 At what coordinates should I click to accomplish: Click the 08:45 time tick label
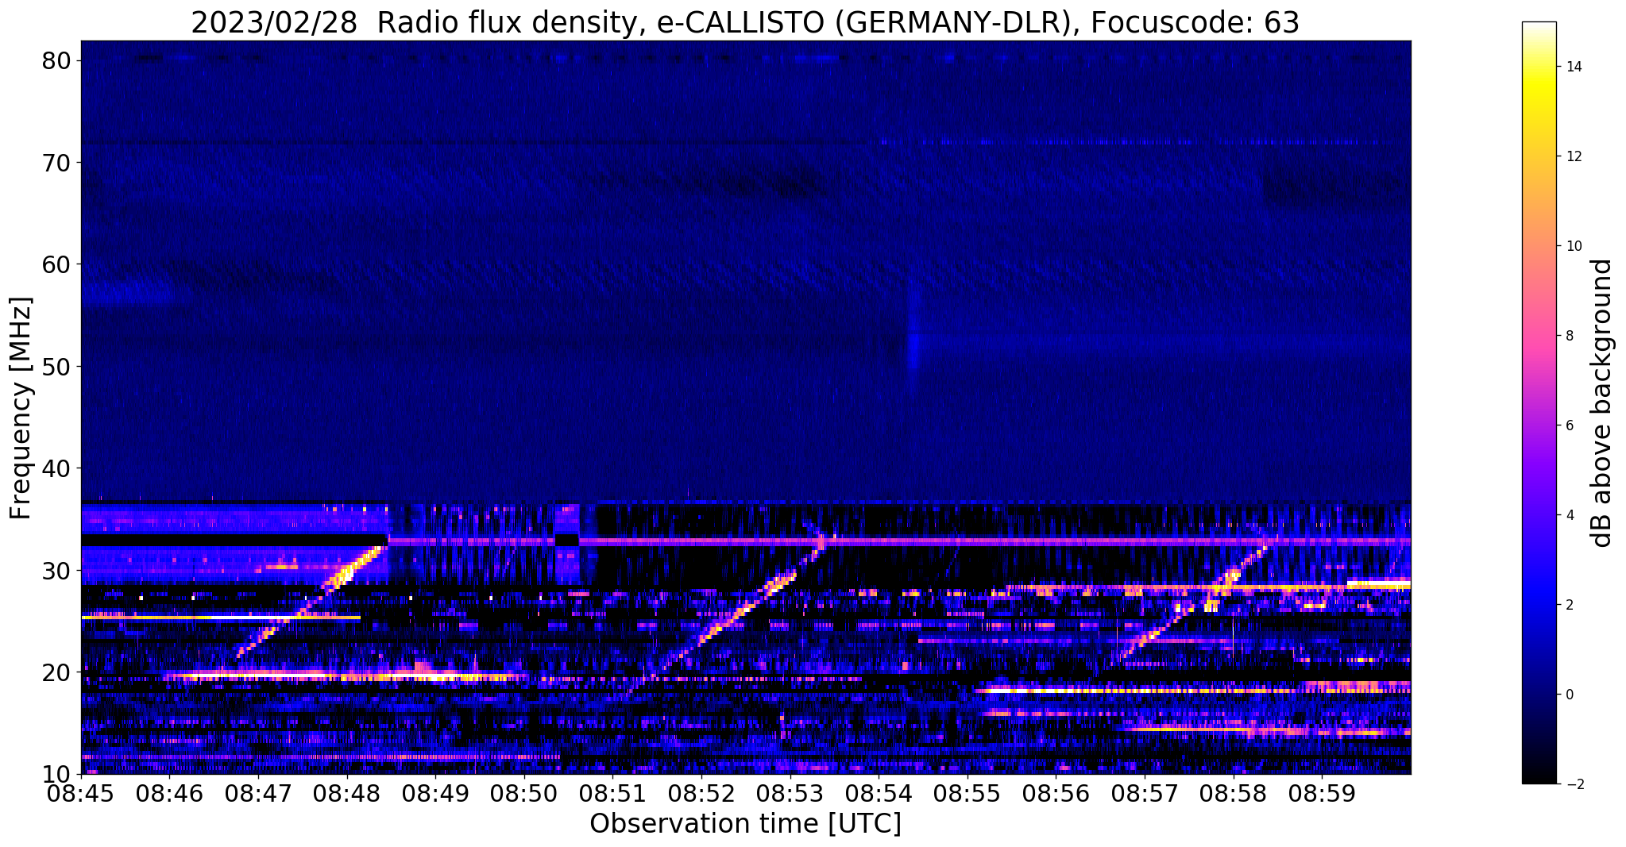81,794
